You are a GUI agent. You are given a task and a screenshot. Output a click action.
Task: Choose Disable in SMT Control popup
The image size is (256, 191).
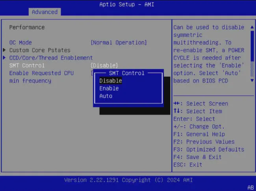pyautogui.click(x=111, y=81)
